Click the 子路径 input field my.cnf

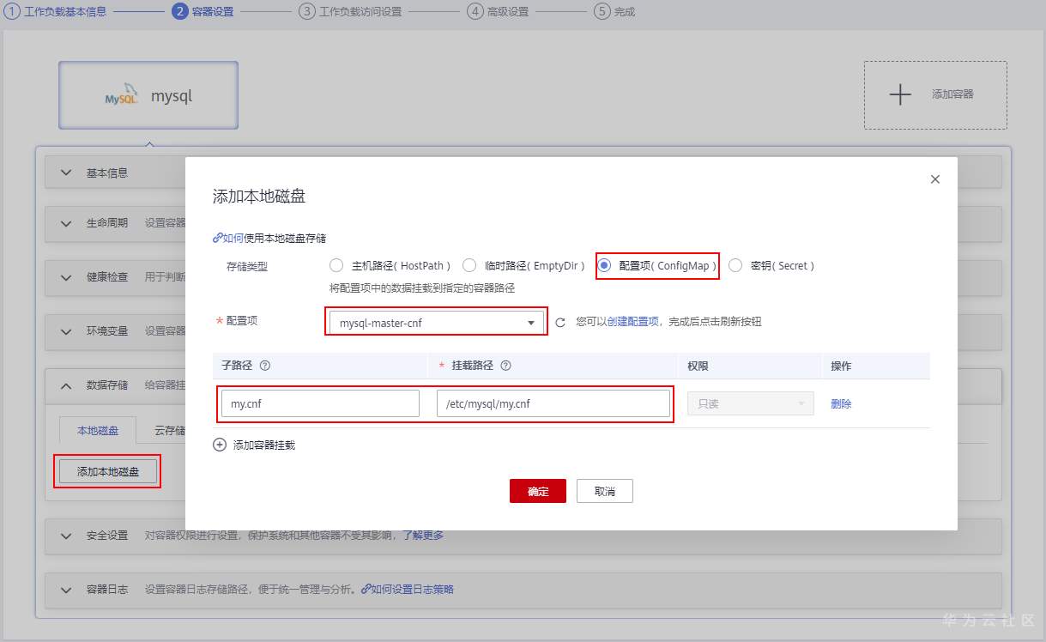[x=320, y=403]
